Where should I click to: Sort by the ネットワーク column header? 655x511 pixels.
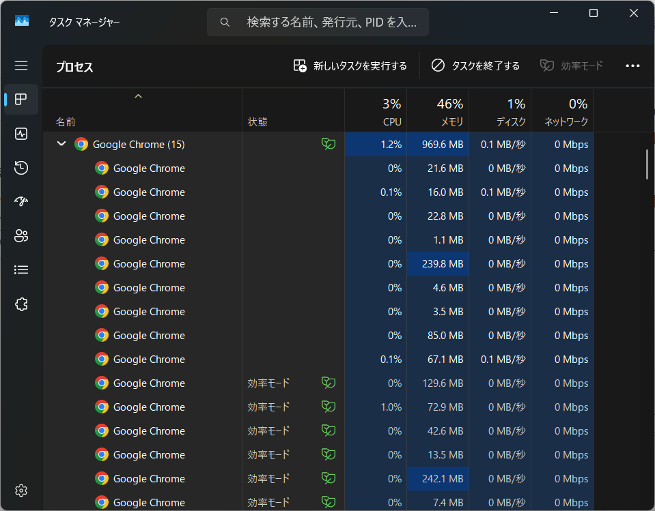[x=562, y=110]
